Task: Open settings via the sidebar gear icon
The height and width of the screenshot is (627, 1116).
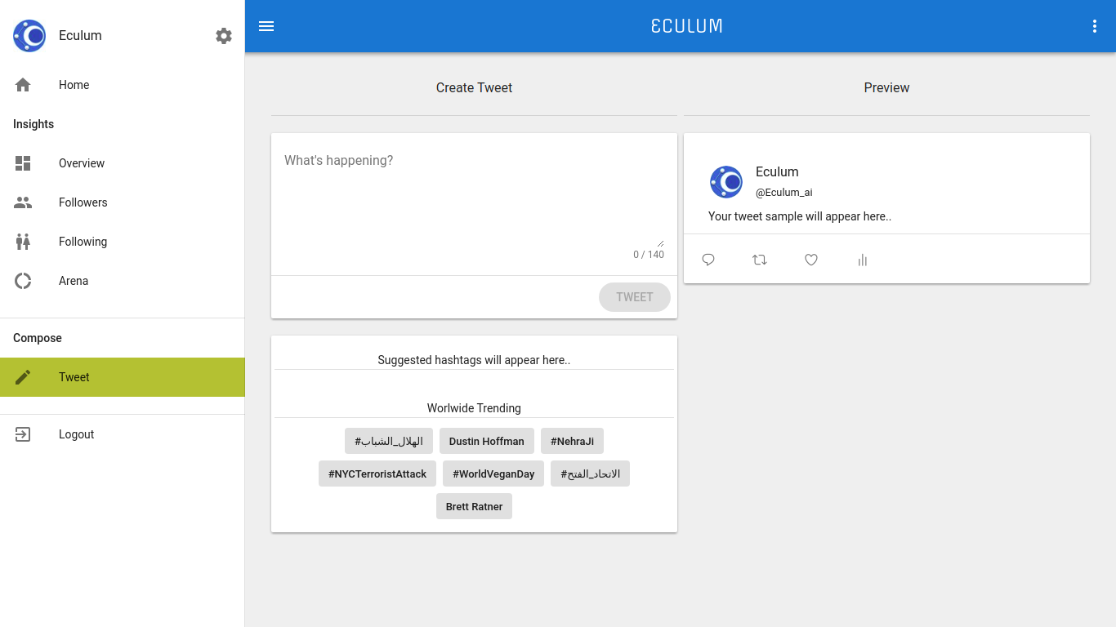Action: click(224, 36)
